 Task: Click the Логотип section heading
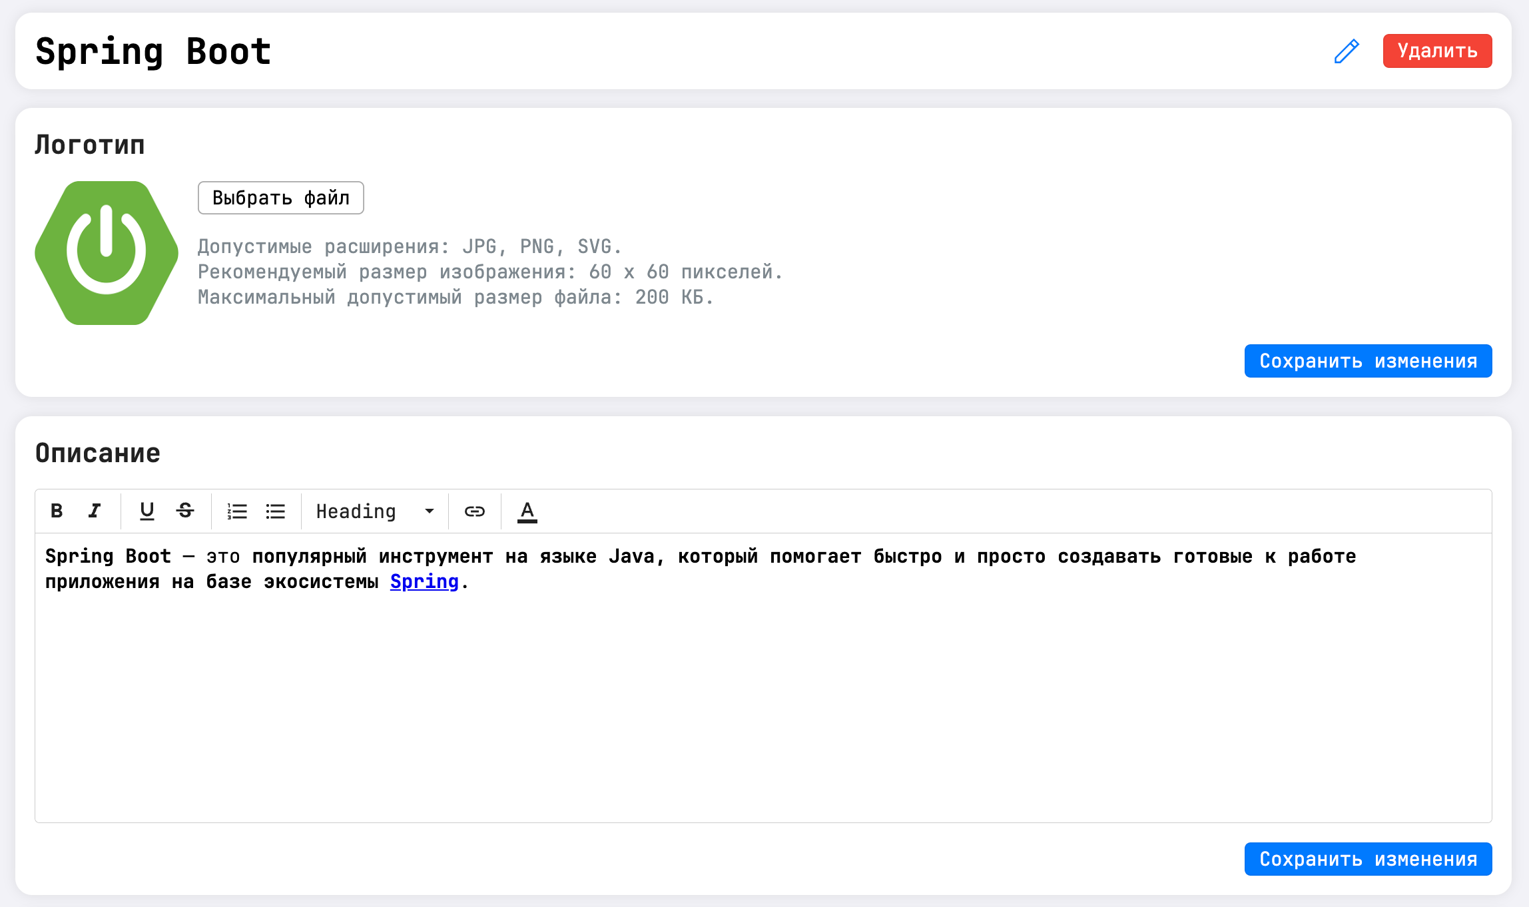[x=90, y=145]
